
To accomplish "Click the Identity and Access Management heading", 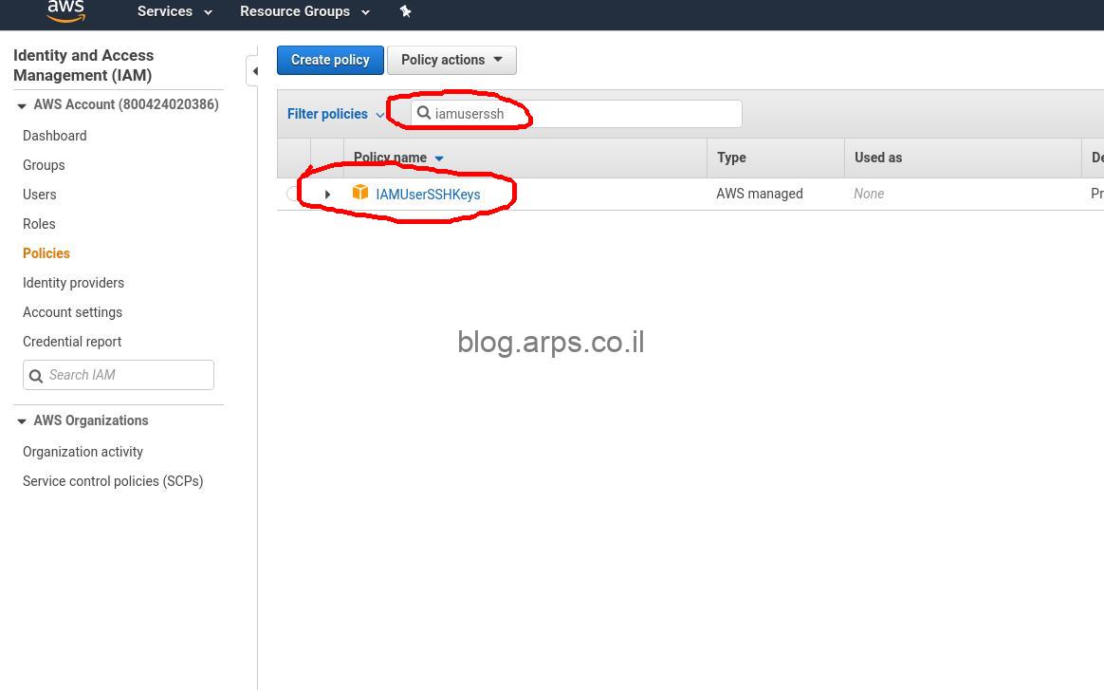I will [x=83, y=65].
